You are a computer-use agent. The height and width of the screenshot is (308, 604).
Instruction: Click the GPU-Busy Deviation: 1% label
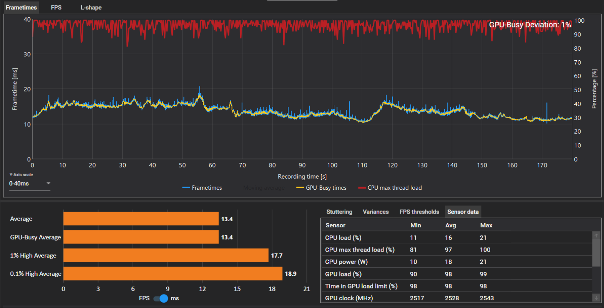tap(530, 25)
